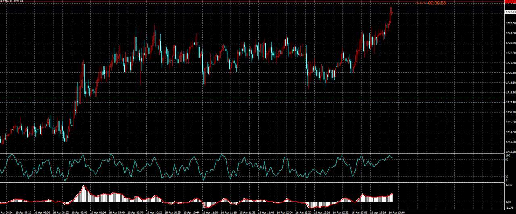Click the orange candle countdown timer 00:00:58
Viewport: 516px width, 214px height.
pyautogui.click(x=437, y=3)
